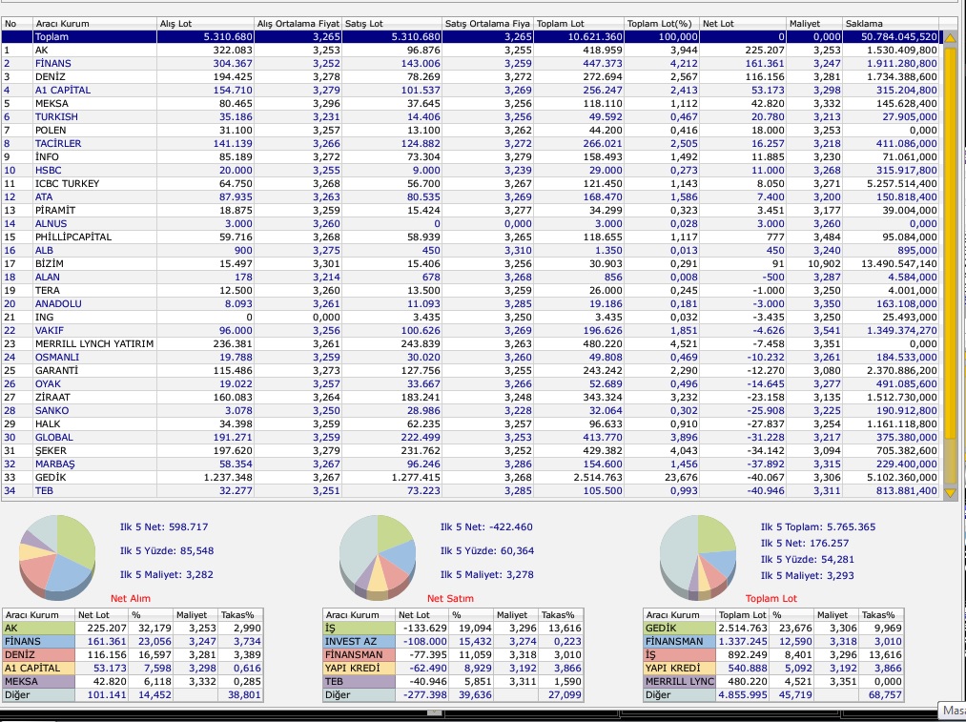This screenshot has height=722, width=966.
Task: Click the Net Alım pie chart
Action: pyautogui.click(x=57, y=558)
